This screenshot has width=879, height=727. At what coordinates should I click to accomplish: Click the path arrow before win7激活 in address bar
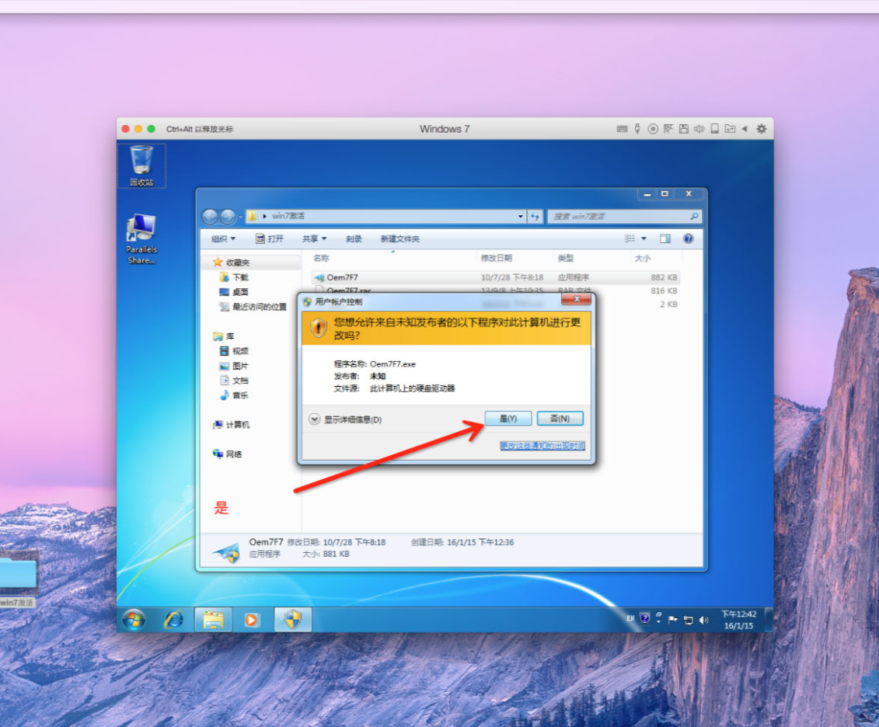pos(264,216)
